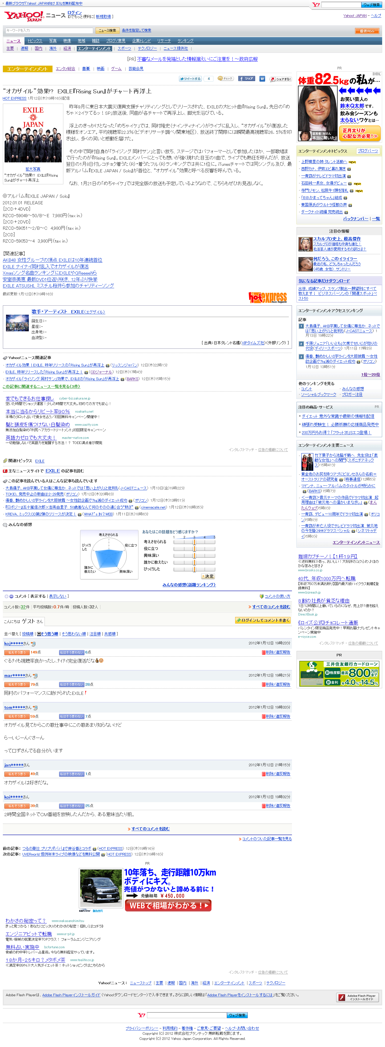The height and width of the screenshot is (1047, 385).
Task: Expand エンターテインメントニュース more link
Action: (356, 542)
